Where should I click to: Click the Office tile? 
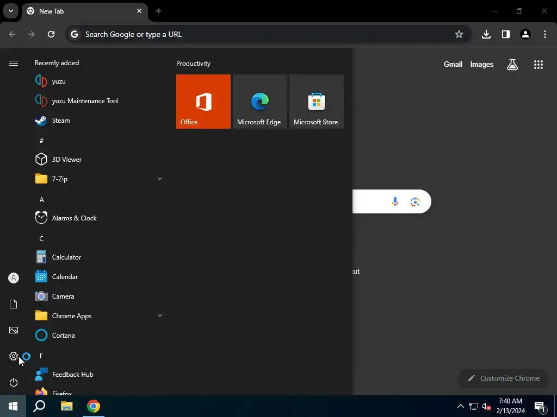[203, 102]
